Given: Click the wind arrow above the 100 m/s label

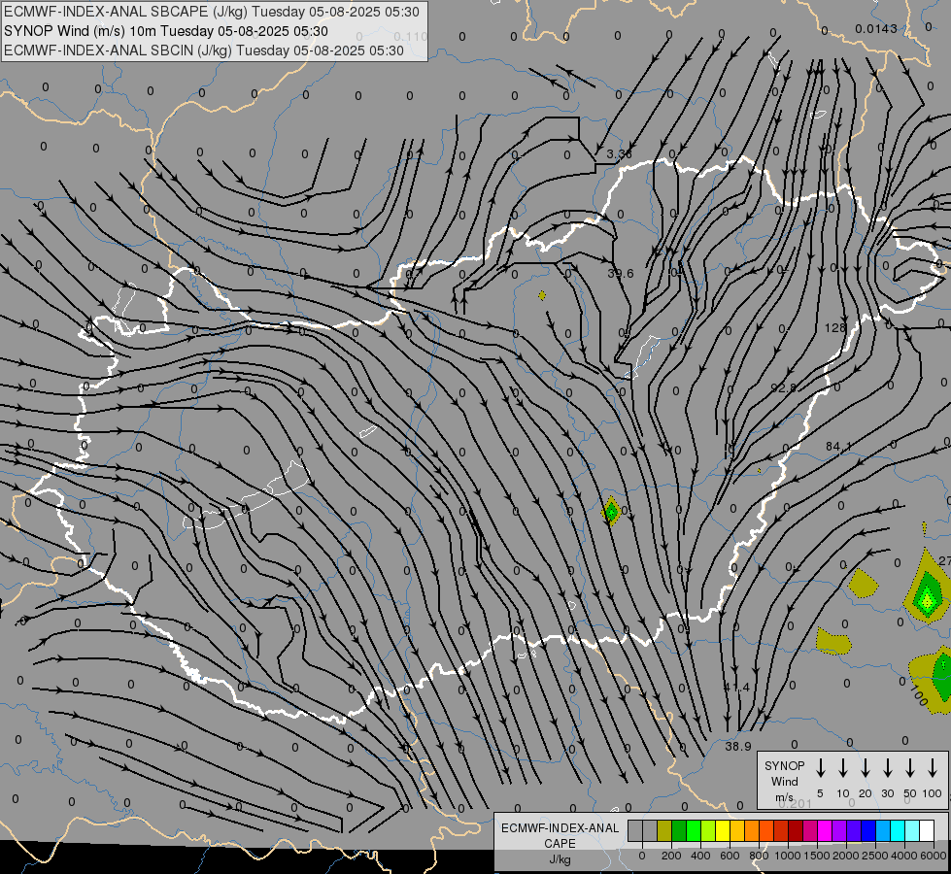Looking at the screenshot, I should click(933, 767).
